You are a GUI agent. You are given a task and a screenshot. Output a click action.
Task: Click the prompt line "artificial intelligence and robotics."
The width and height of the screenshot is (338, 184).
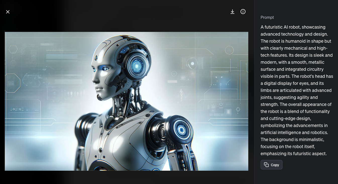coord(294,133)
